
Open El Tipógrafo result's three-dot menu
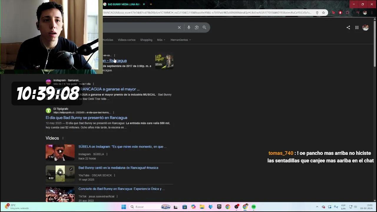113,112
